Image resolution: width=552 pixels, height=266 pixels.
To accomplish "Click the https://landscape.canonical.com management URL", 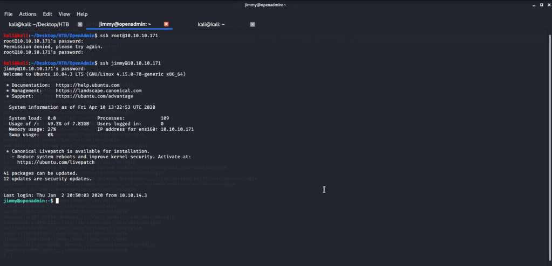I will click(x=98, y=90).
